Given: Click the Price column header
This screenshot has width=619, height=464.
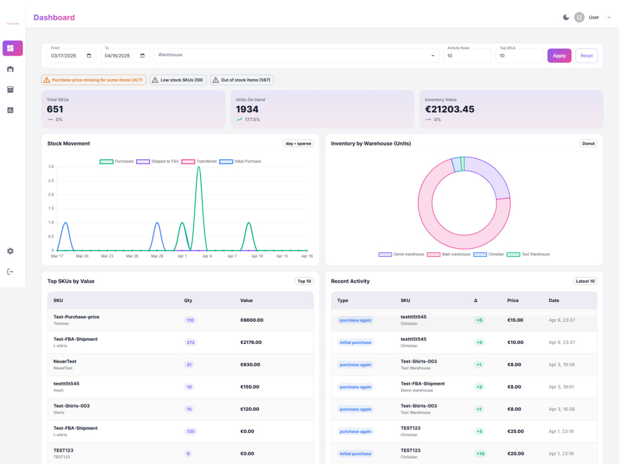Looking at the screenshot, I should [513, 300].
